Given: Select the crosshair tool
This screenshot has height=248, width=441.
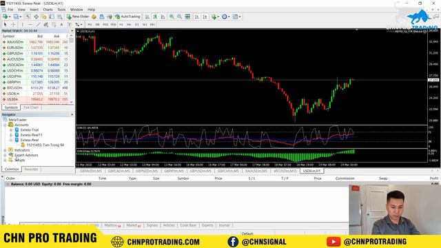Looking at the screenshot, I should click(x=13, y=25).
